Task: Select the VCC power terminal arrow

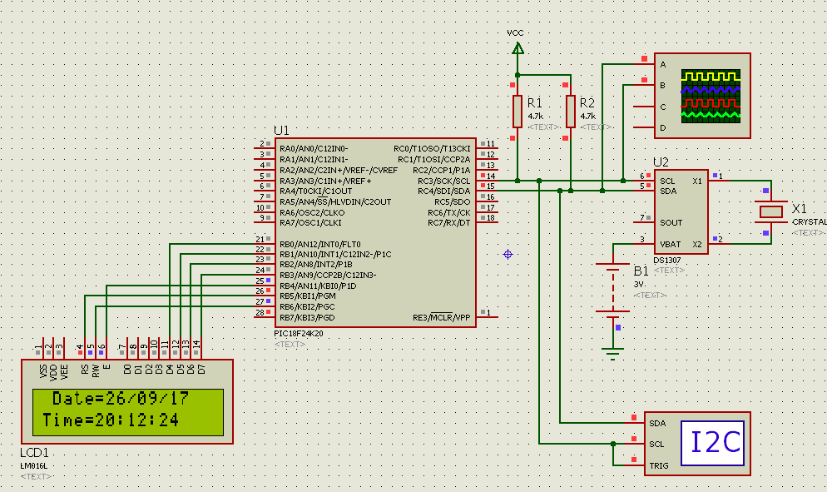Action: pyautogui.click(x=518, y=48)
